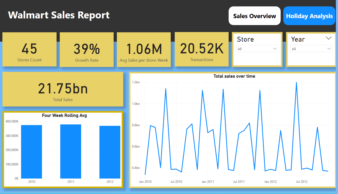Select the 2011 bar in Four Week Rolling Avg
Image resolution: width=338 pixels, height=194 pixels.
click(71, 151)
